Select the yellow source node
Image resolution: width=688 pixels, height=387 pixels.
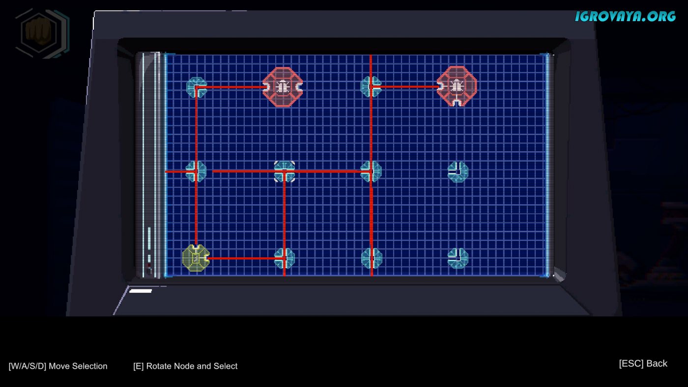click(195, 258)
